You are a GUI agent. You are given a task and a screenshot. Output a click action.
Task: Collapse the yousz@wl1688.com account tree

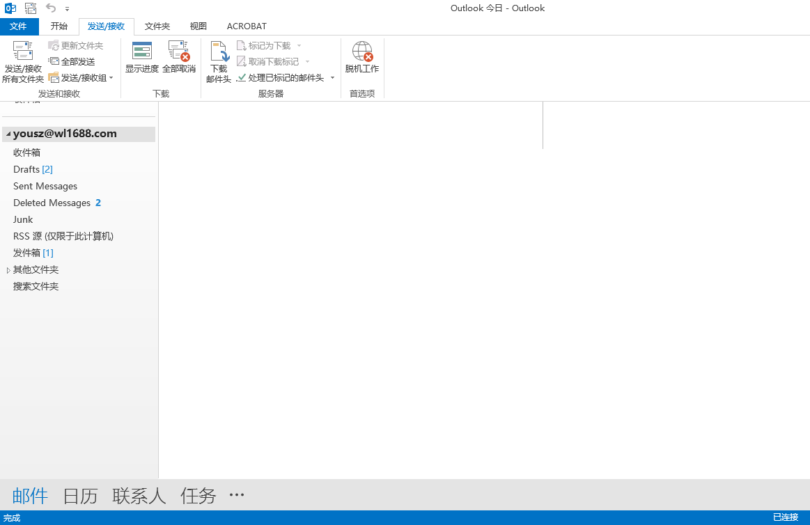click(x=8, y=134)
